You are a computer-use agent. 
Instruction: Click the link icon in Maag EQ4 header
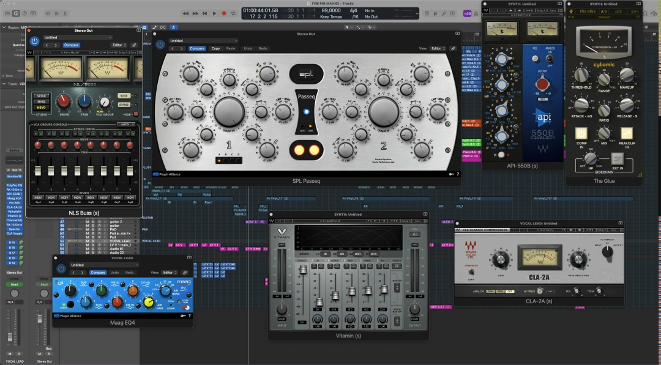[185, 273]
